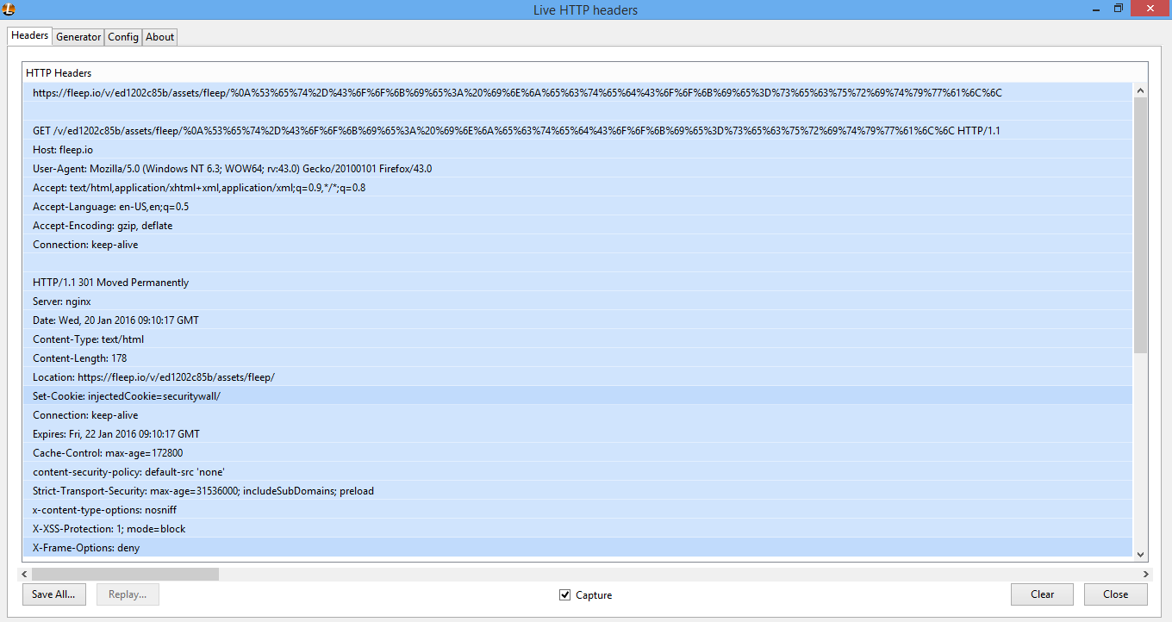The height and width of the screenshot is (622, 1172).
Task: Click the vertical scrollbar up arrow
Action: [x=1140, y=90]
